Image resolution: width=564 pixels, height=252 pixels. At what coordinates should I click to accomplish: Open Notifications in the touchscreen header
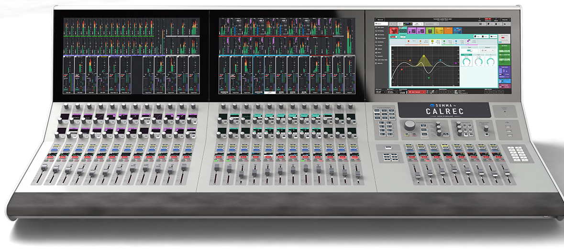tap(488, 20)
